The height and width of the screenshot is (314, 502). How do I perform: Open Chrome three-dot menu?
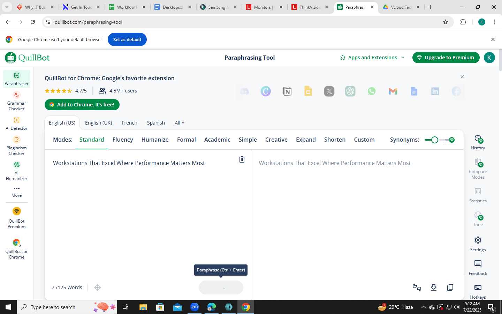pyautogui.click(x=494, y=22)
